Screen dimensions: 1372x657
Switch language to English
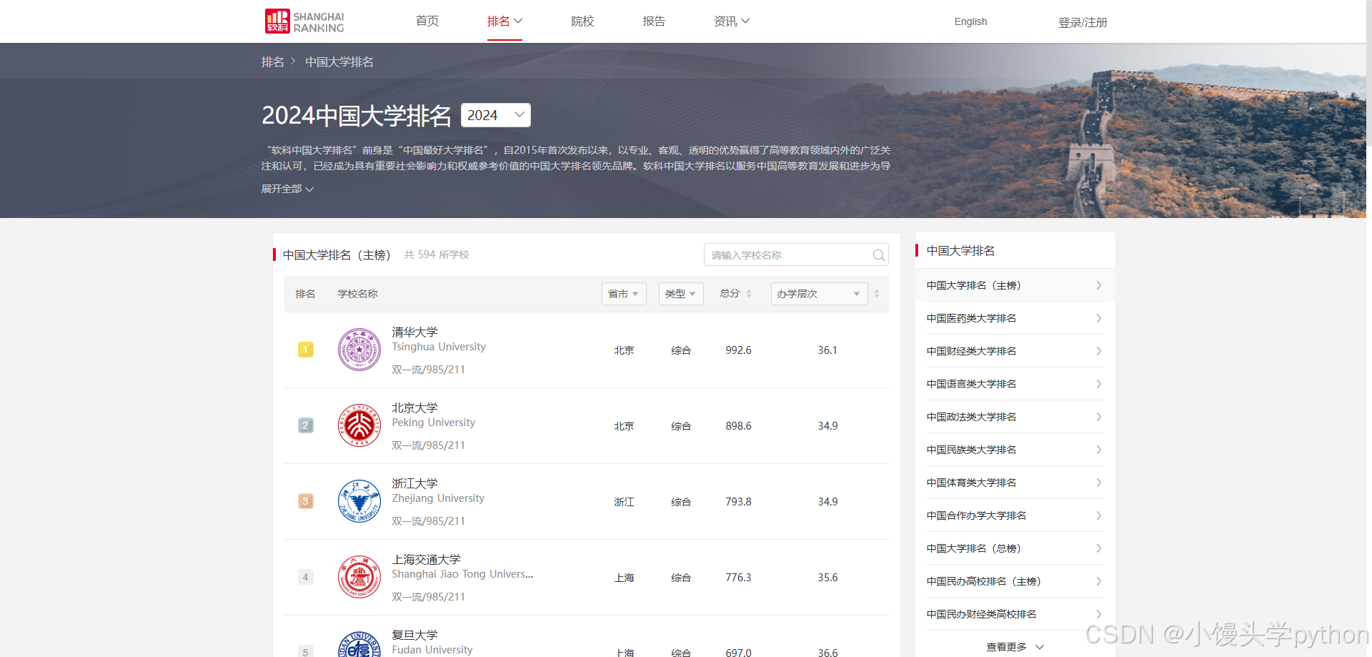(970, 21)
